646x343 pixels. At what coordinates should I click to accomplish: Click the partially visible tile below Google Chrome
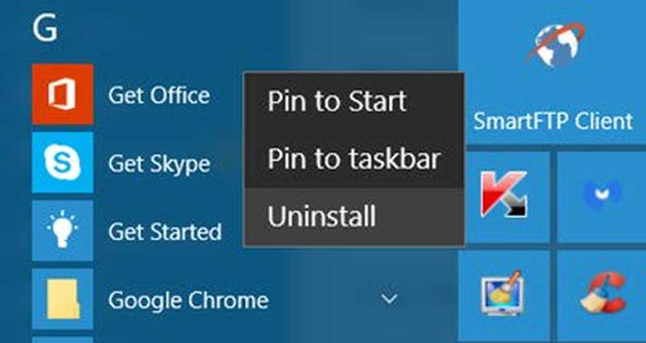63,340
